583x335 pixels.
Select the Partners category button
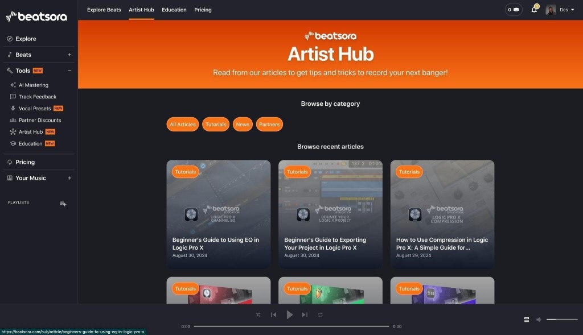[269, 125]
